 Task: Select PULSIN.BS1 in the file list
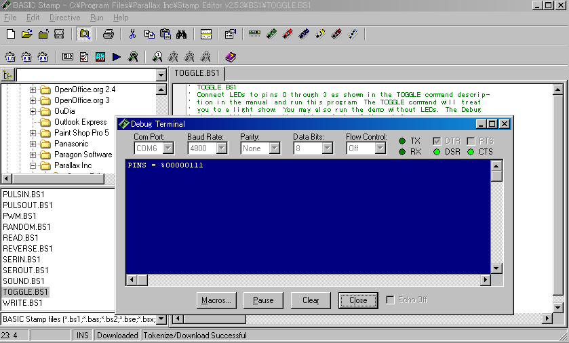pos(24,195)
